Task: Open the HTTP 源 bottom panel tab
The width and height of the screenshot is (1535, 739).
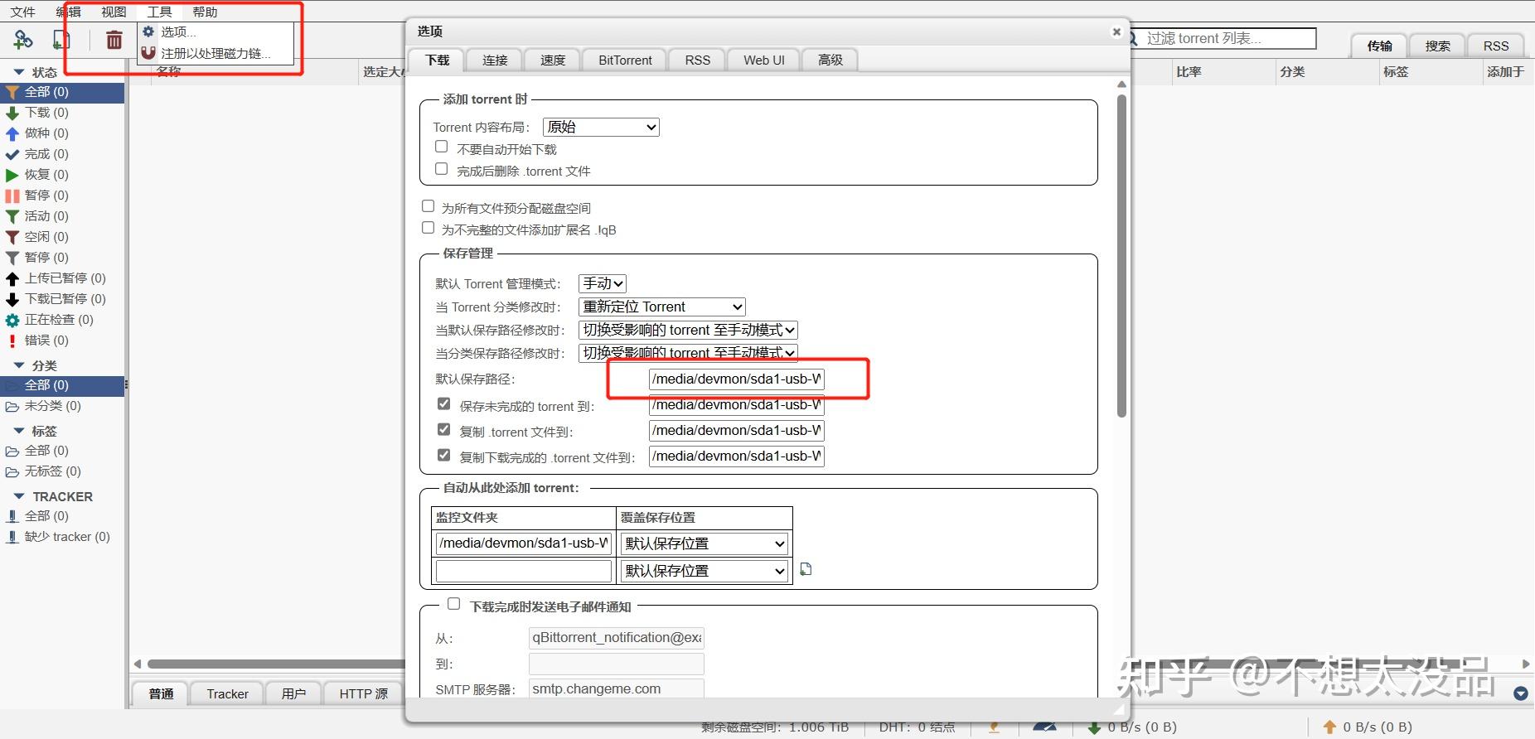Action: tap(363, 693)
